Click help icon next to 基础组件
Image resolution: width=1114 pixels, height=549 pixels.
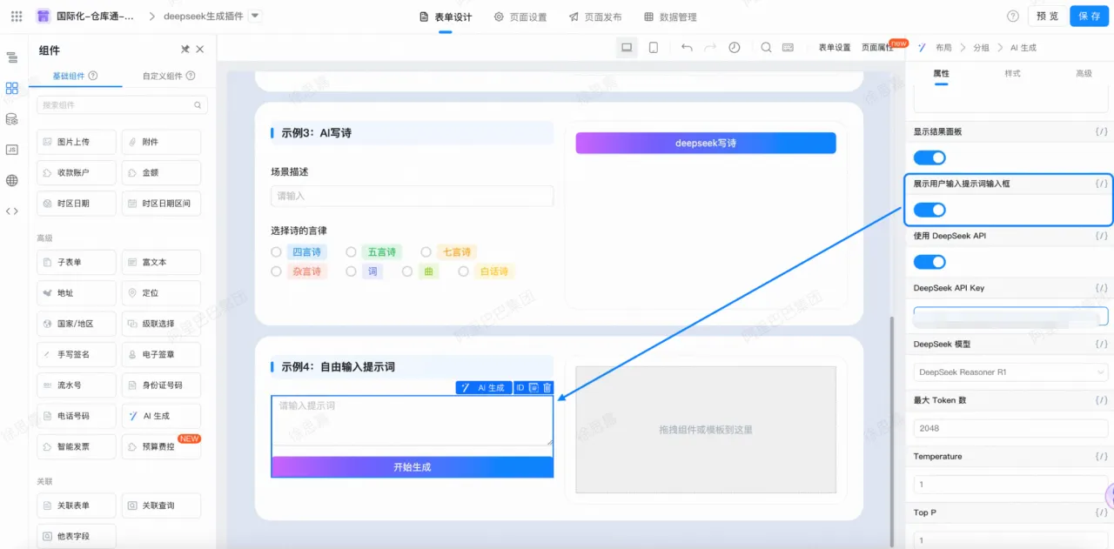point(93,76)
